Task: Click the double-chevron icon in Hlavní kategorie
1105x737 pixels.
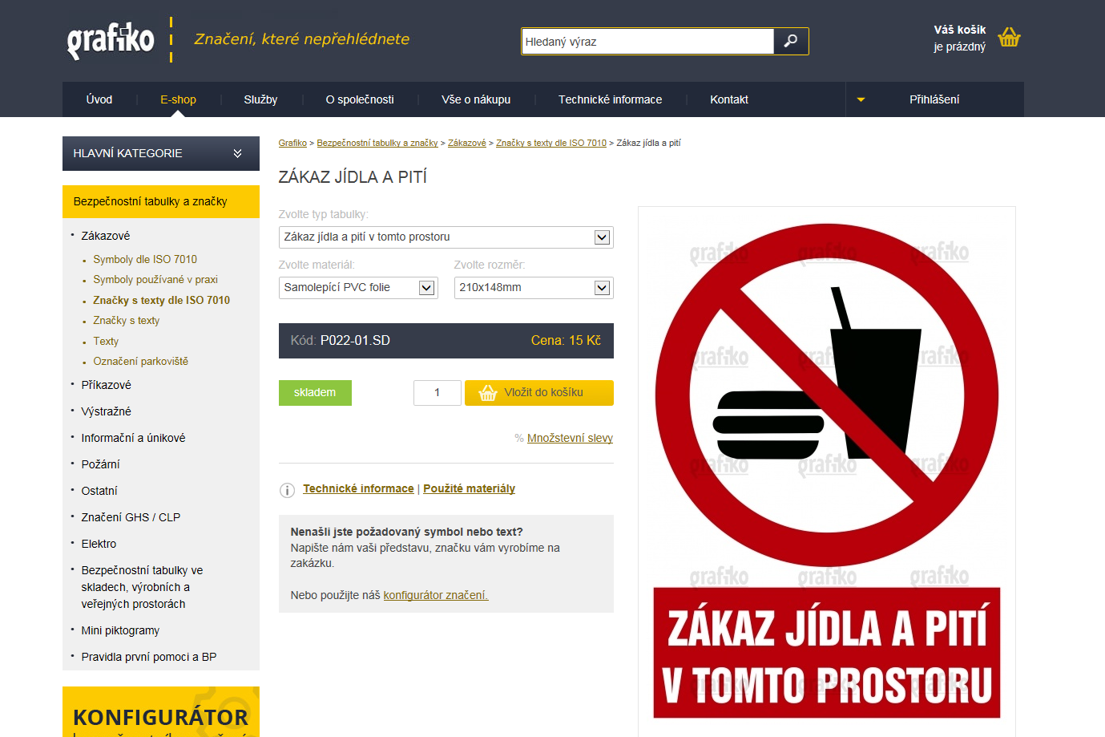Action: pos(237,153)
